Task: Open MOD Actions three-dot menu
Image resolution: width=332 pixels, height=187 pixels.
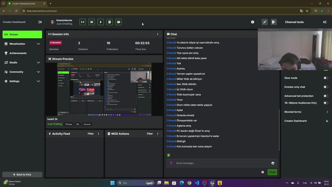Action: click(157, 134)
